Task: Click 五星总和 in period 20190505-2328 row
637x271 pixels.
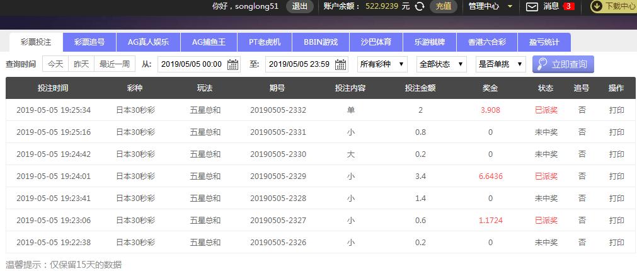Action: pos(205,199)
